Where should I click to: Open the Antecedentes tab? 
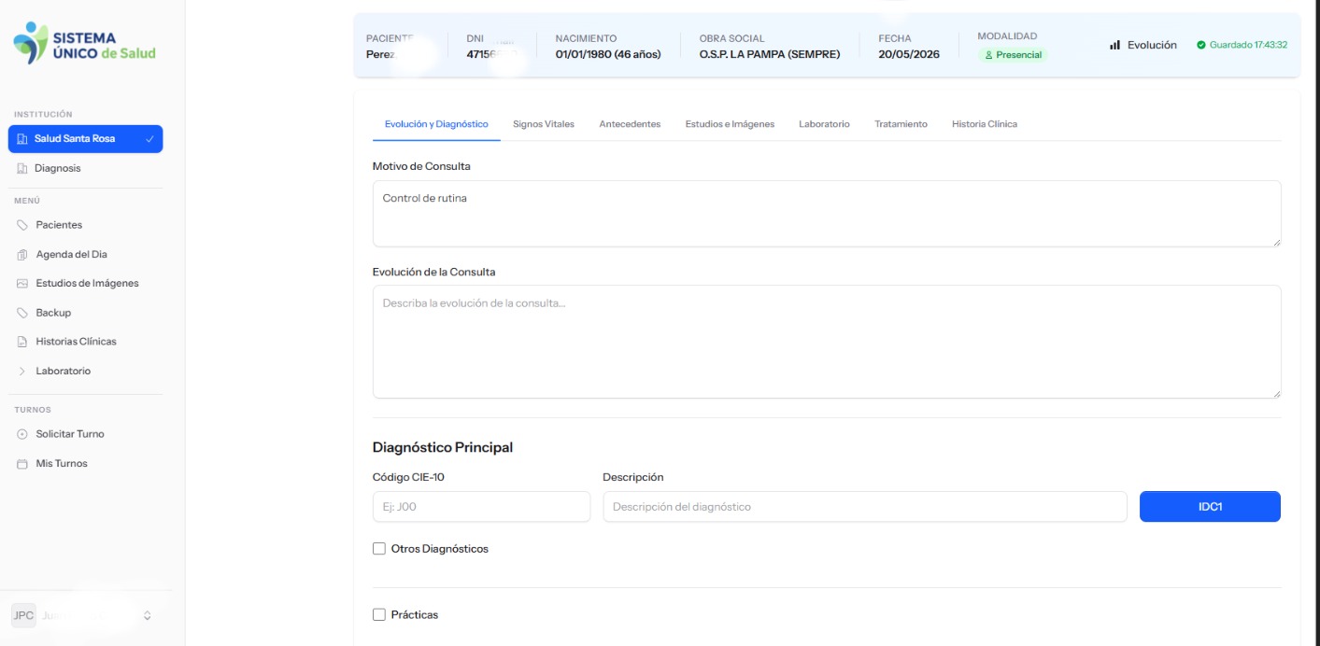(x=630, y=124)
